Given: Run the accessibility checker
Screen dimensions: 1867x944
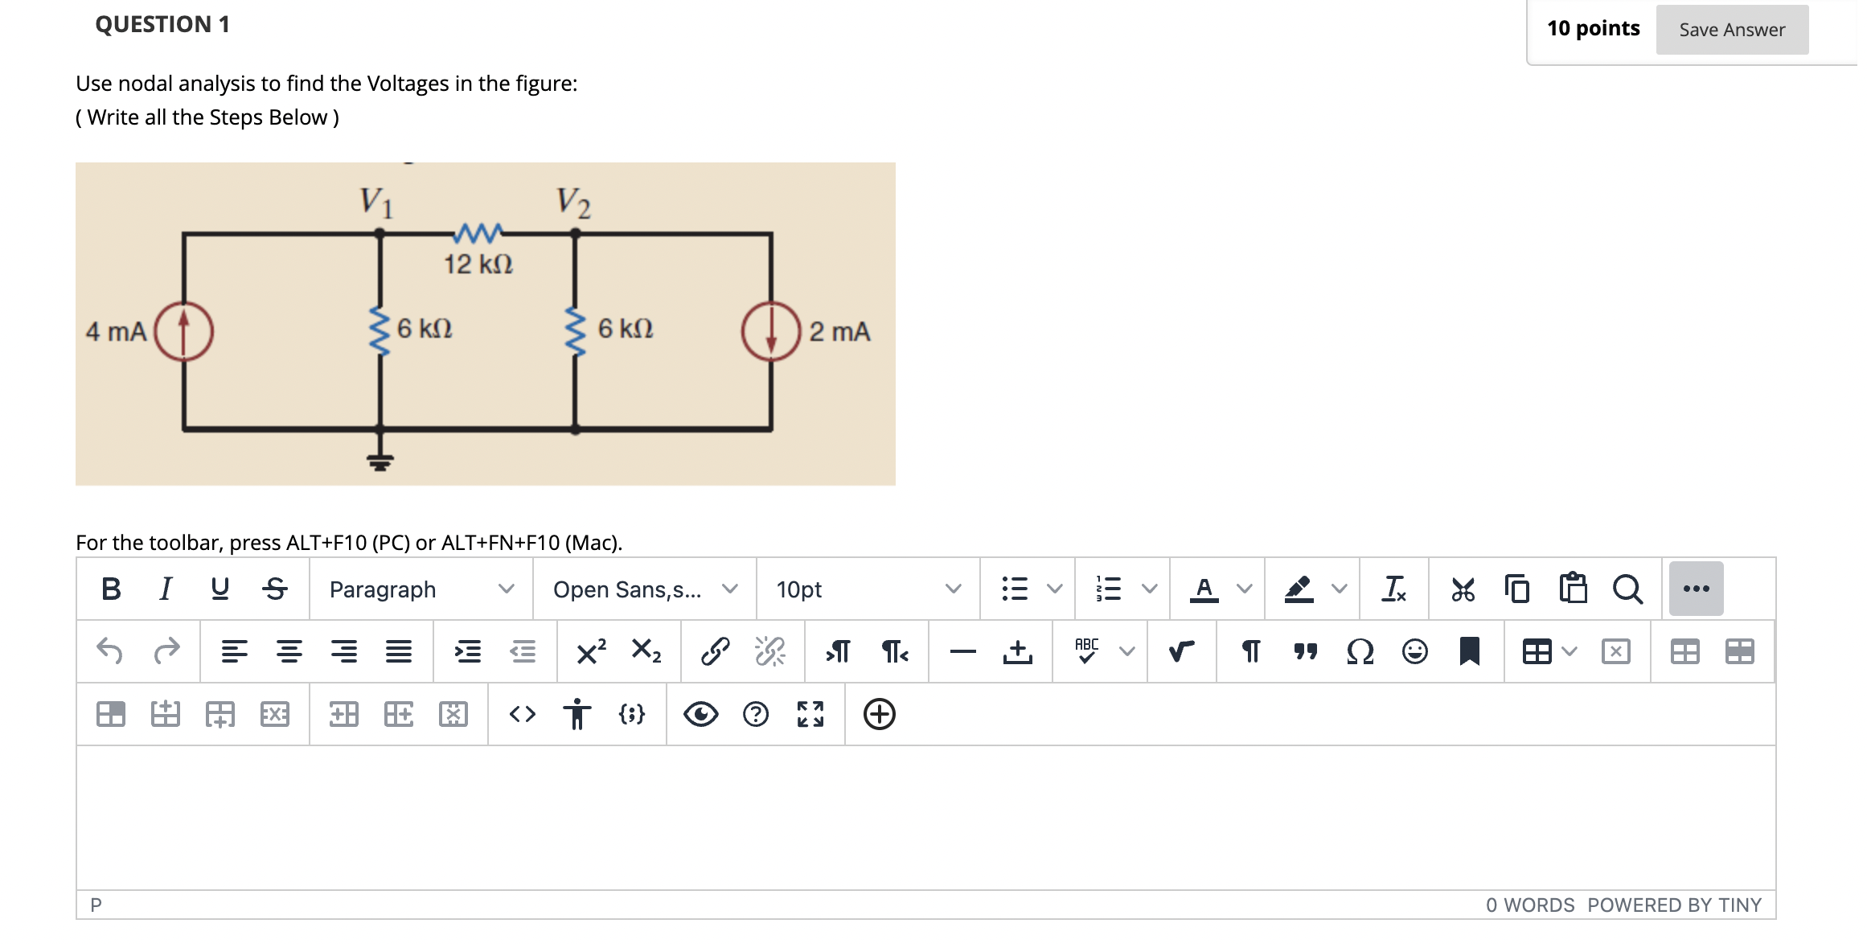Looking at the screenshot, I should click(x=577, y=713).
